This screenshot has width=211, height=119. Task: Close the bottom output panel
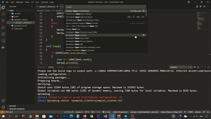click(208, 67)
